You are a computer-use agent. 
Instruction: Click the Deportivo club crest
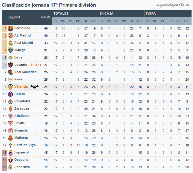pyautogui.click(x=11, y=167)
